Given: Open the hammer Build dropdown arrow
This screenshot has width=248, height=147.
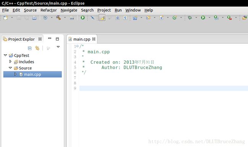Looking at the screenshot, I should coord(65,17).
